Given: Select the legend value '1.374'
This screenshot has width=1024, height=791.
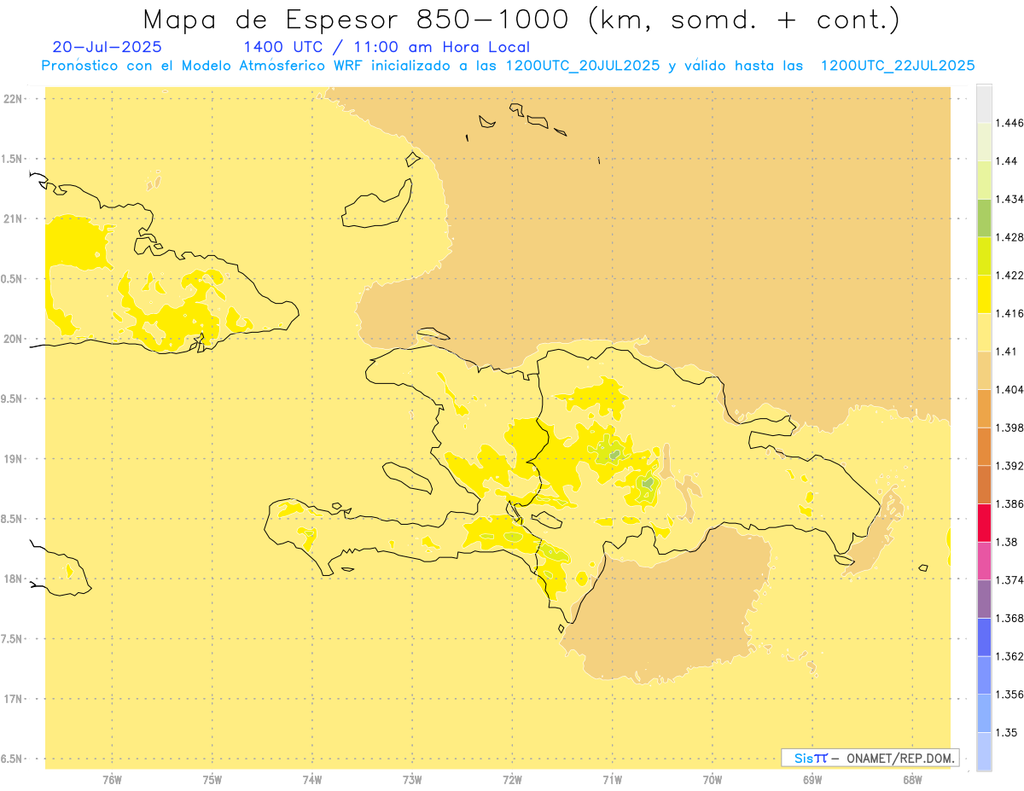Looking at the screenshot, I should [1009, 580].
